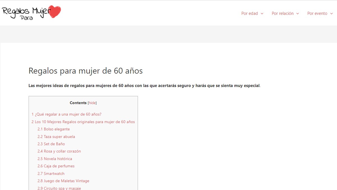Expand the Por evento dropdown chevron

click(x=331, y=14)
